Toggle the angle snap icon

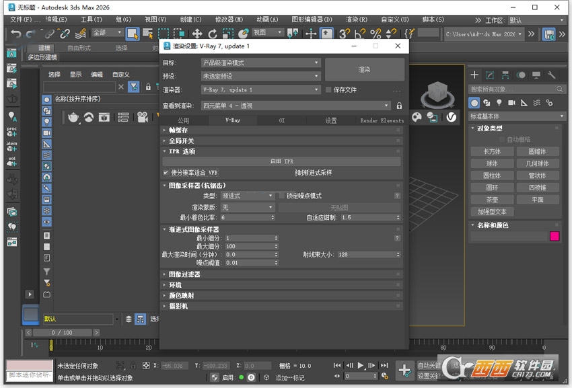click(360, 34)
